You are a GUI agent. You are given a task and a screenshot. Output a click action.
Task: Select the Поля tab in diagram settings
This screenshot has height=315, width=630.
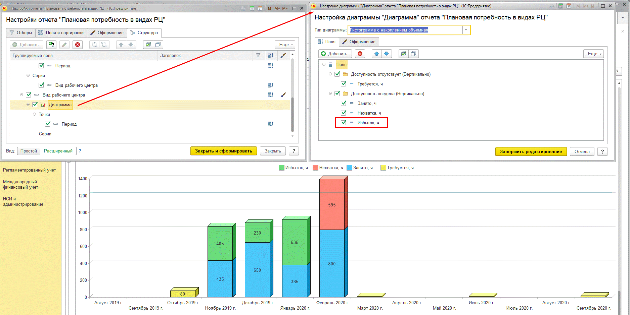(x=327, y=42)
